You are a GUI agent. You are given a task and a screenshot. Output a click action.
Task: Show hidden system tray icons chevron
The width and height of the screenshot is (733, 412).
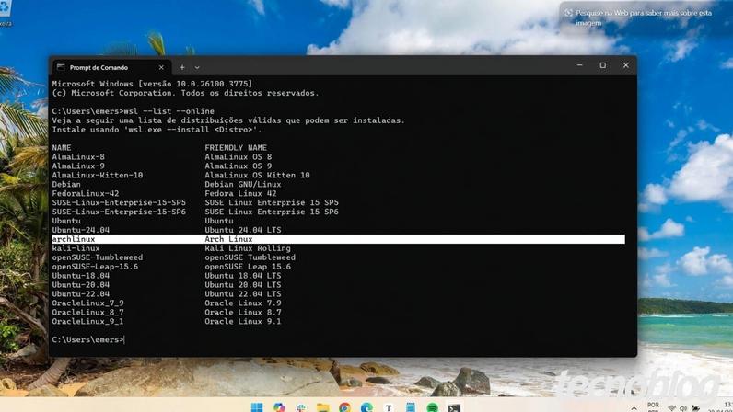[x=634, y=407]
